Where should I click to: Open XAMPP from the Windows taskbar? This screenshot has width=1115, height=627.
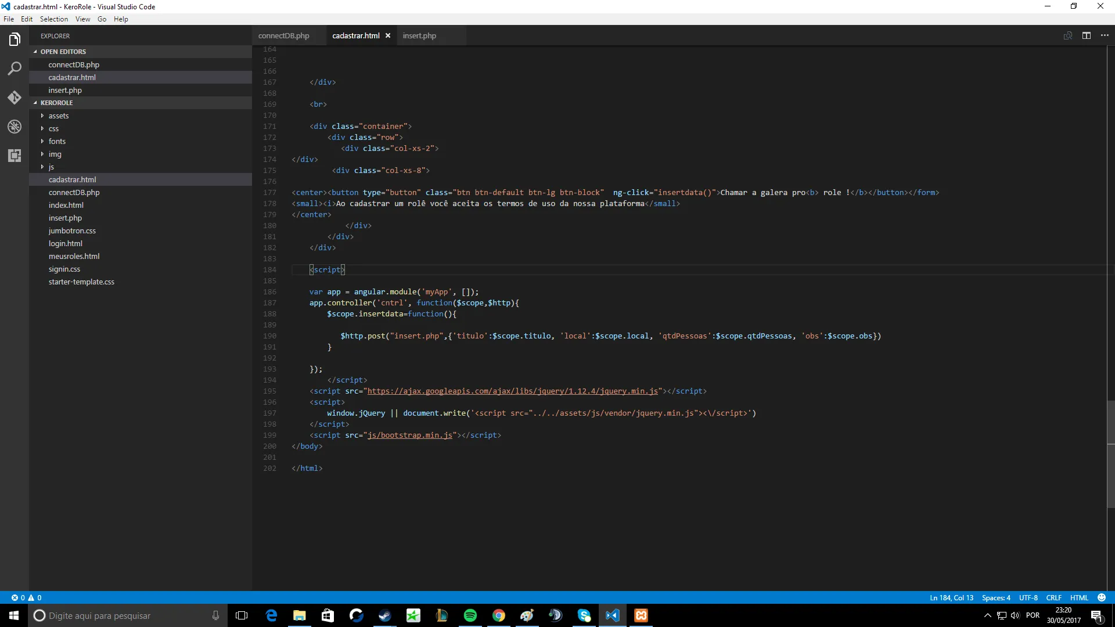click(641, 615)
